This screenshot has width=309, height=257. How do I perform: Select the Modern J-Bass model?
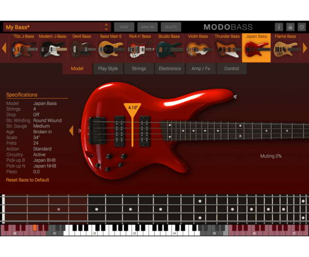coord(52,48)
